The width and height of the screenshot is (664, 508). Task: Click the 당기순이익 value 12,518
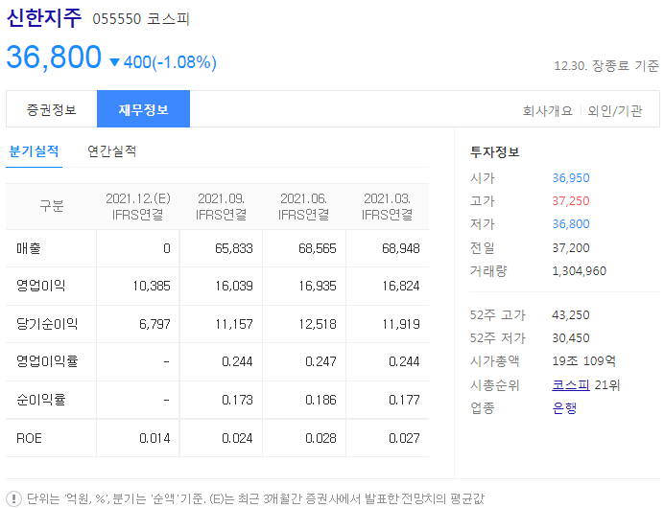click(x=318, y=324)
